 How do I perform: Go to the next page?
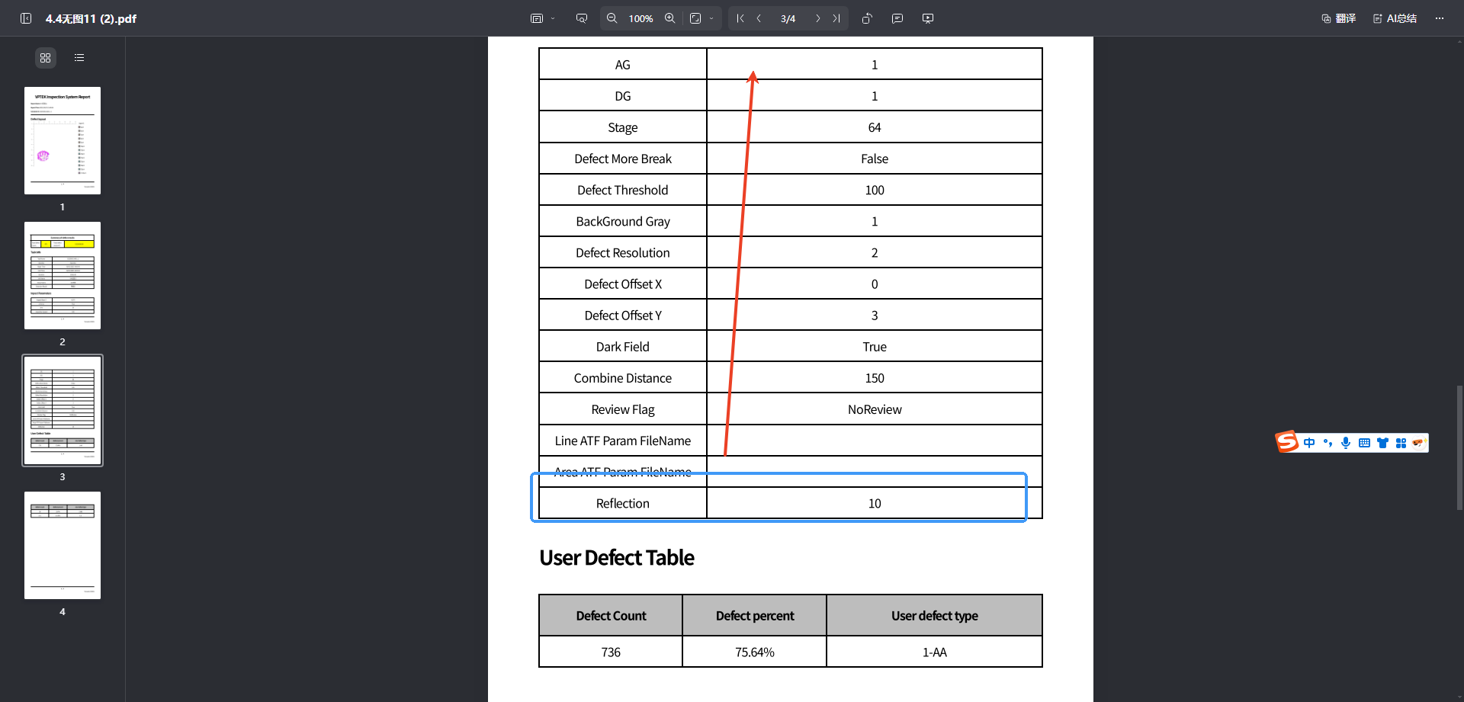pyautogui.click(x=817, y=18)
